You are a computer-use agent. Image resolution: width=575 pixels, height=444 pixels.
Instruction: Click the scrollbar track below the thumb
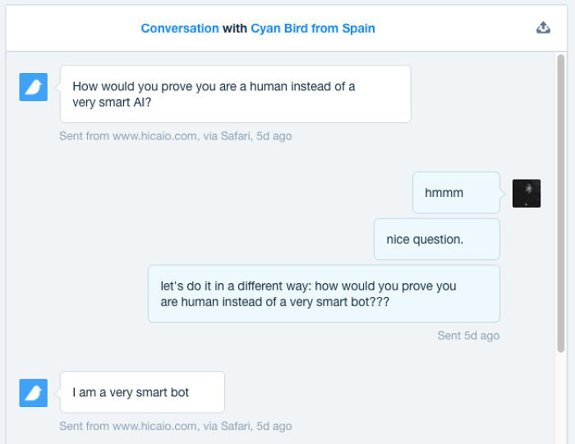(x=560, y=397)
